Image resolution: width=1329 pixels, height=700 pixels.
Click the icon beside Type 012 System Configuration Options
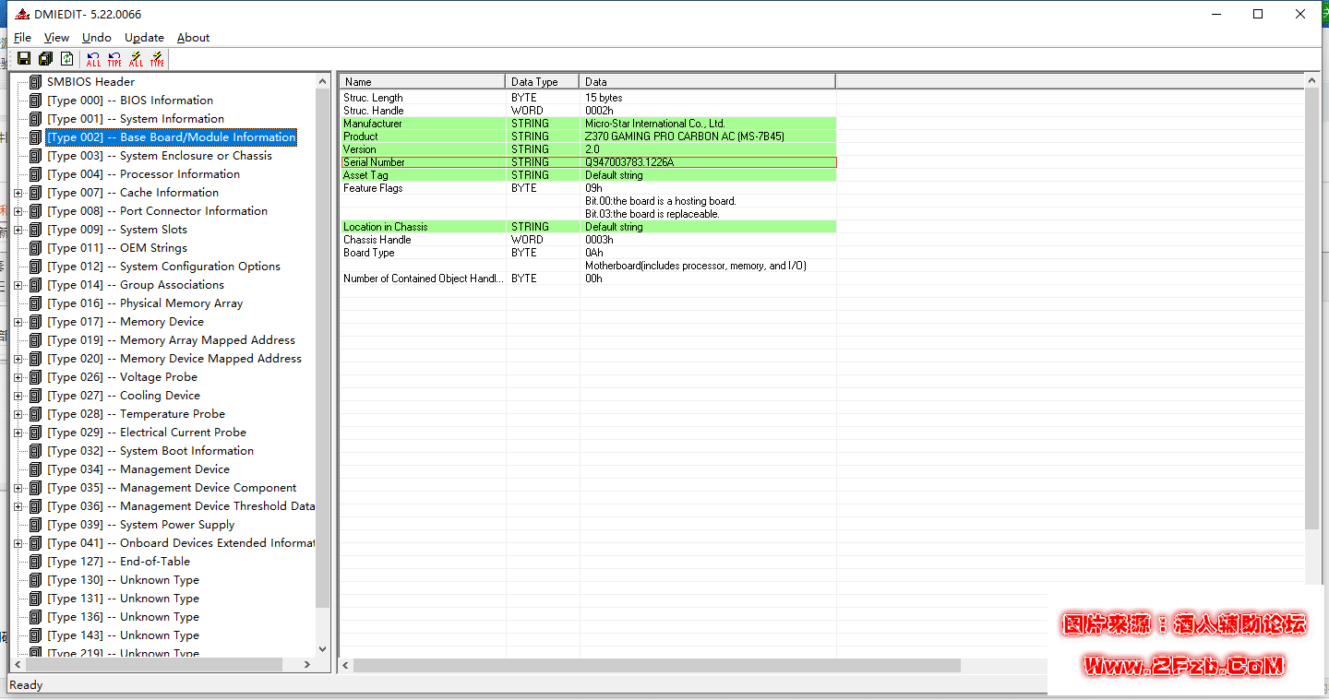35,267
